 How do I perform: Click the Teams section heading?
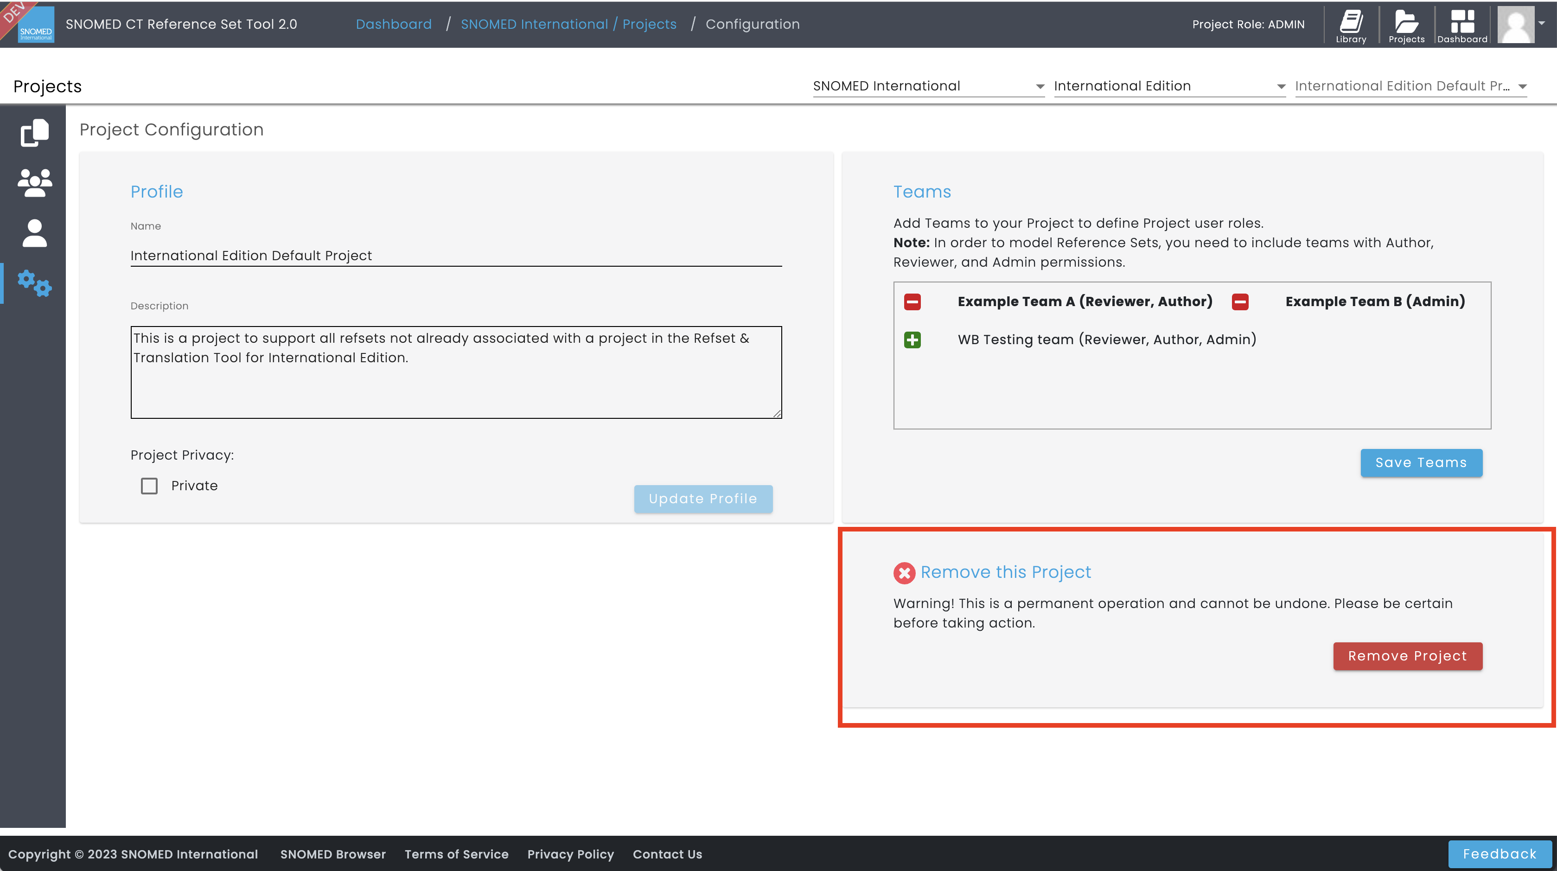922,192
